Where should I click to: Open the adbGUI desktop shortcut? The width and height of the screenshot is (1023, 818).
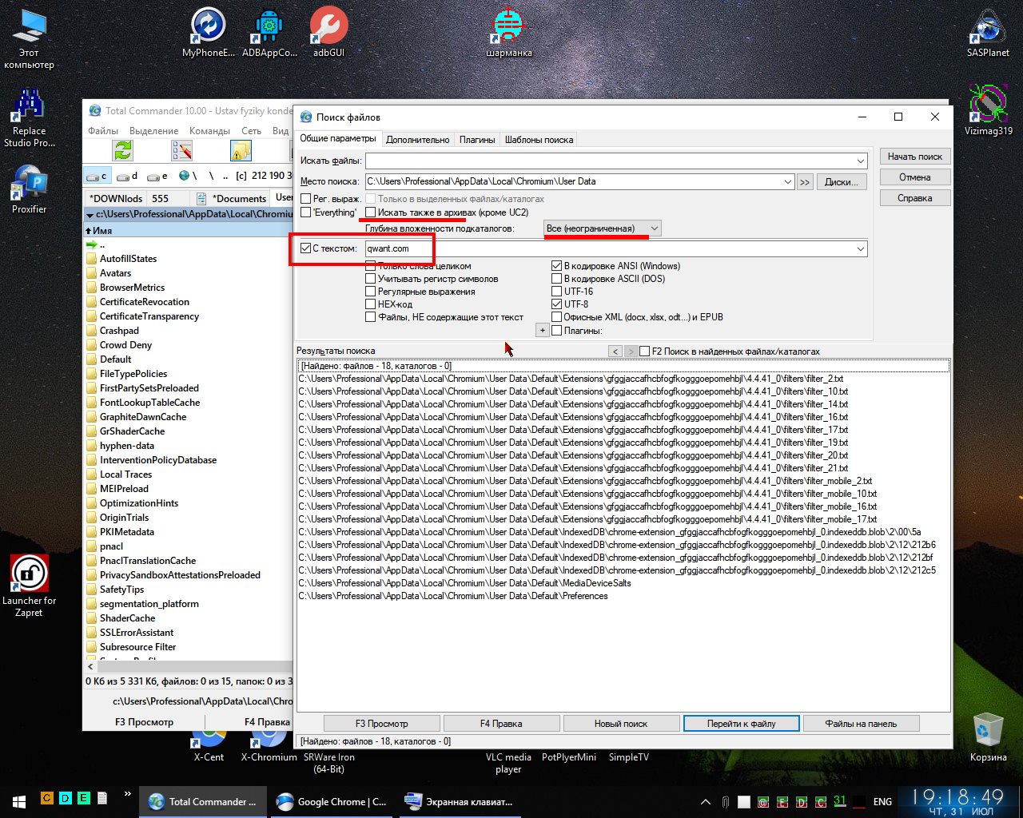(328, 28)
